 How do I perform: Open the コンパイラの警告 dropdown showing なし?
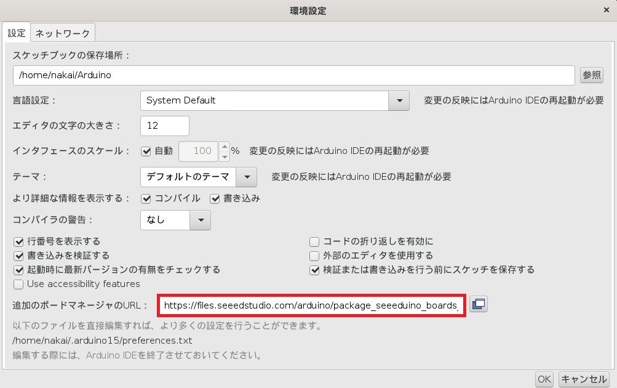click(175, 220)
